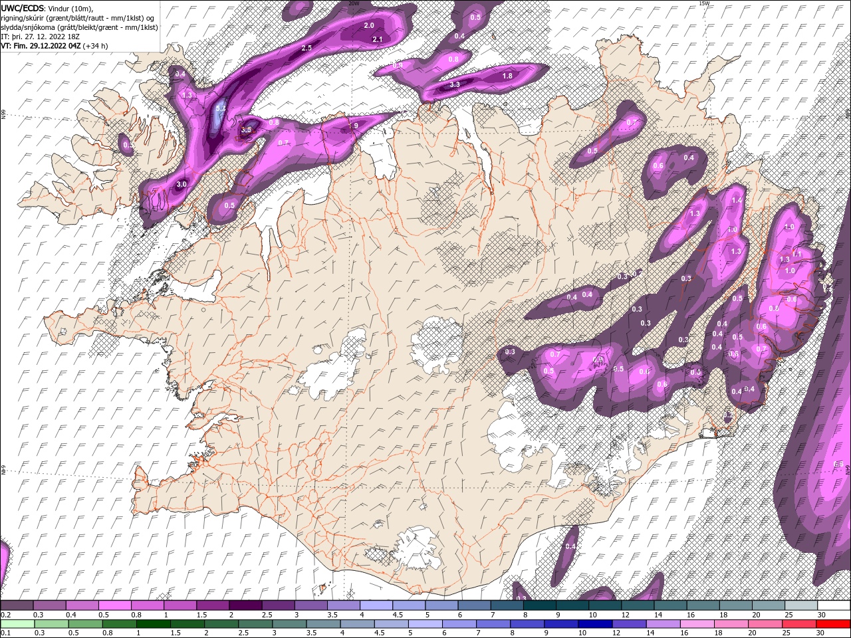
Task: Click the 2.1 snowfall value on the map
Action: coord(378,39)
